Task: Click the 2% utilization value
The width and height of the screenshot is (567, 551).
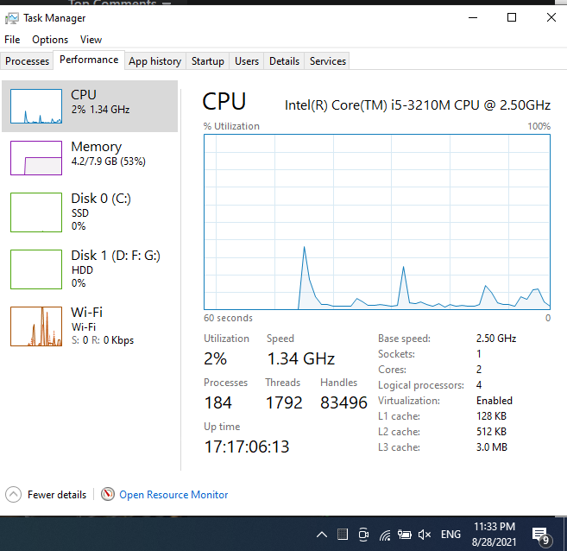Action: [x=215, y=358]
